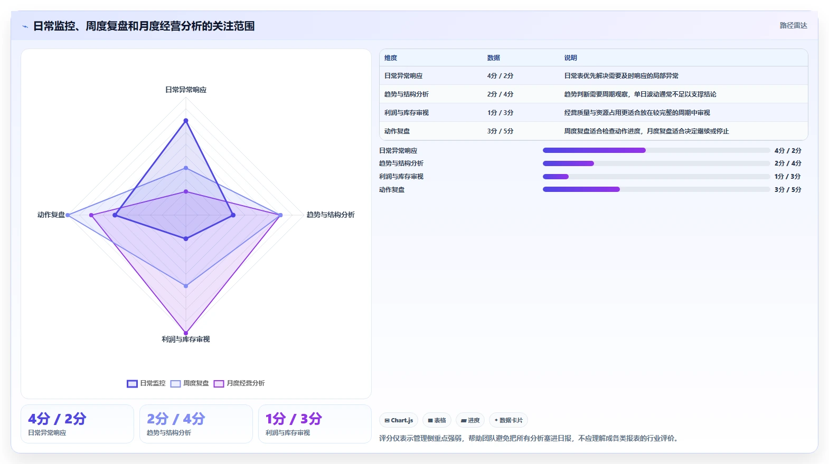Open the 1分 / 3分 利润与库存审视 data card

pos(315,424)
